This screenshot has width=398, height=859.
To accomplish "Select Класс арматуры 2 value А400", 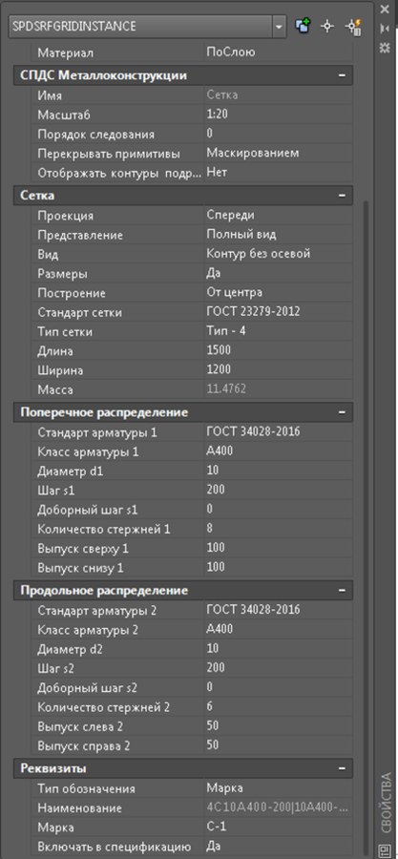I will [278, 629].
